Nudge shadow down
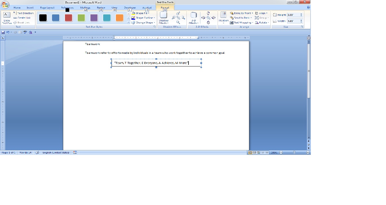The height and width of the screenshot is (205, 386). click(x=178, y=22)
